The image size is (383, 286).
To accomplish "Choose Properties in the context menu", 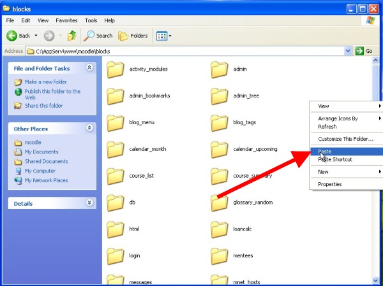I will tap(347, 184).
